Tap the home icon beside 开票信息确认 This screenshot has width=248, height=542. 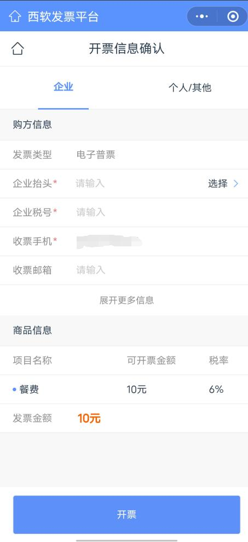pos(18,49)
